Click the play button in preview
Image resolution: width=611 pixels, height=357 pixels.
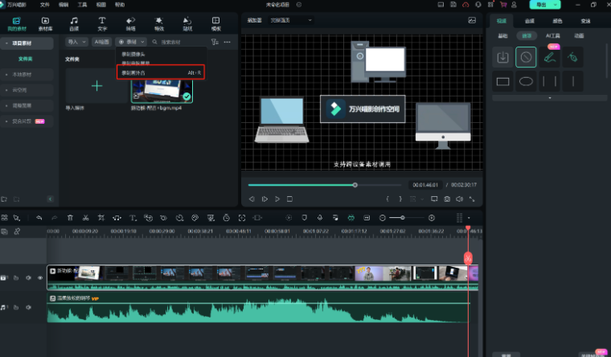coord(277,199)
